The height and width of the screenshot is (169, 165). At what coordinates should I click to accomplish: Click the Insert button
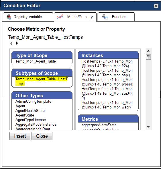20,136
